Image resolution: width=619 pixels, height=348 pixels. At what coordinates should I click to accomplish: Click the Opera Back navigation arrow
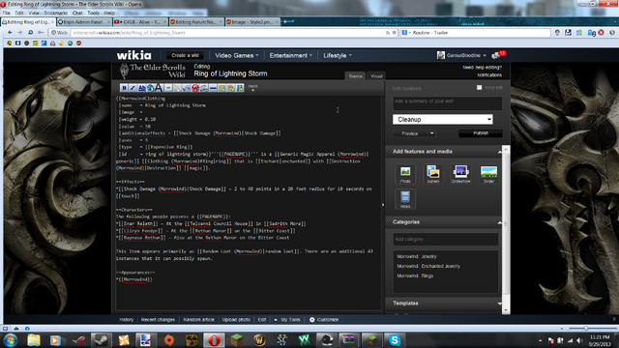(11, 32)
